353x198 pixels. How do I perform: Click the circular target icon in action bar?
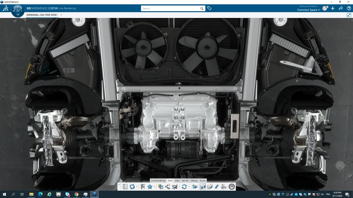(232, 187)
